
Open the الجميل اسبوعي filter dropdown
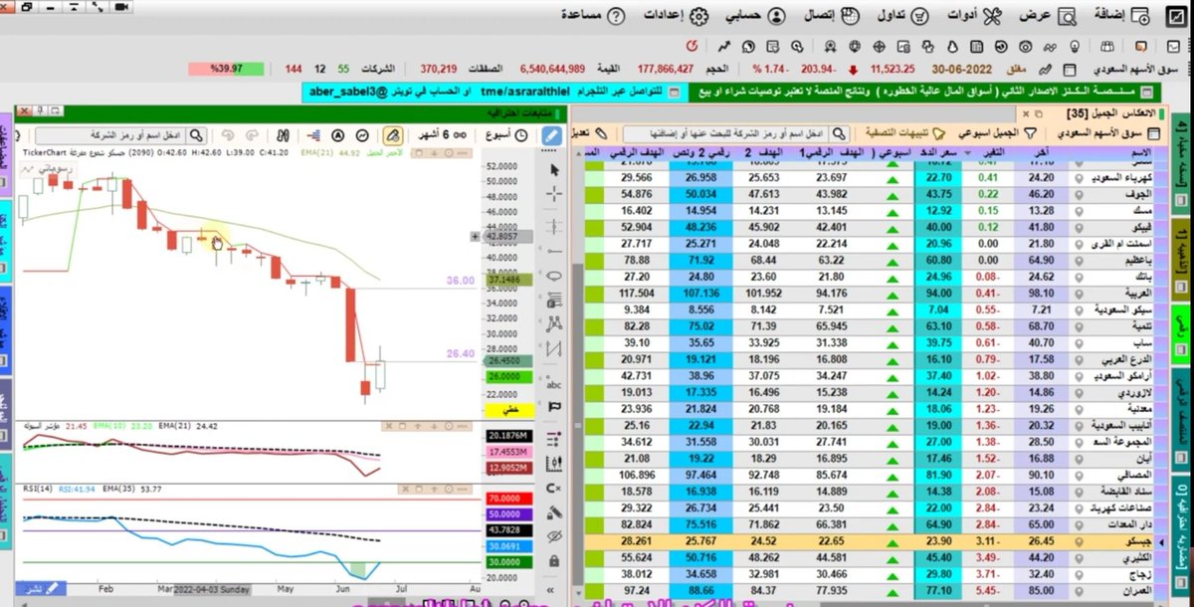click(997, 133)
